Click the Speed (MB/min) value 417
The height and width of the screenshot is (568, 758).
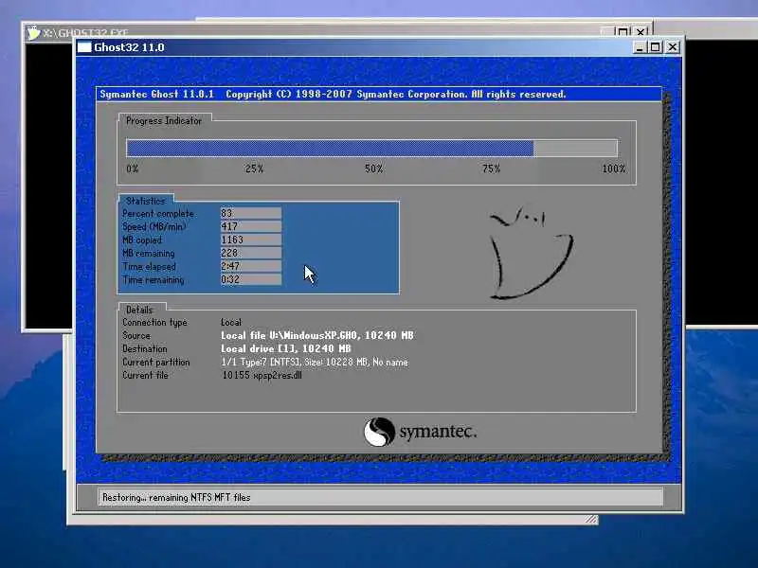250,226
